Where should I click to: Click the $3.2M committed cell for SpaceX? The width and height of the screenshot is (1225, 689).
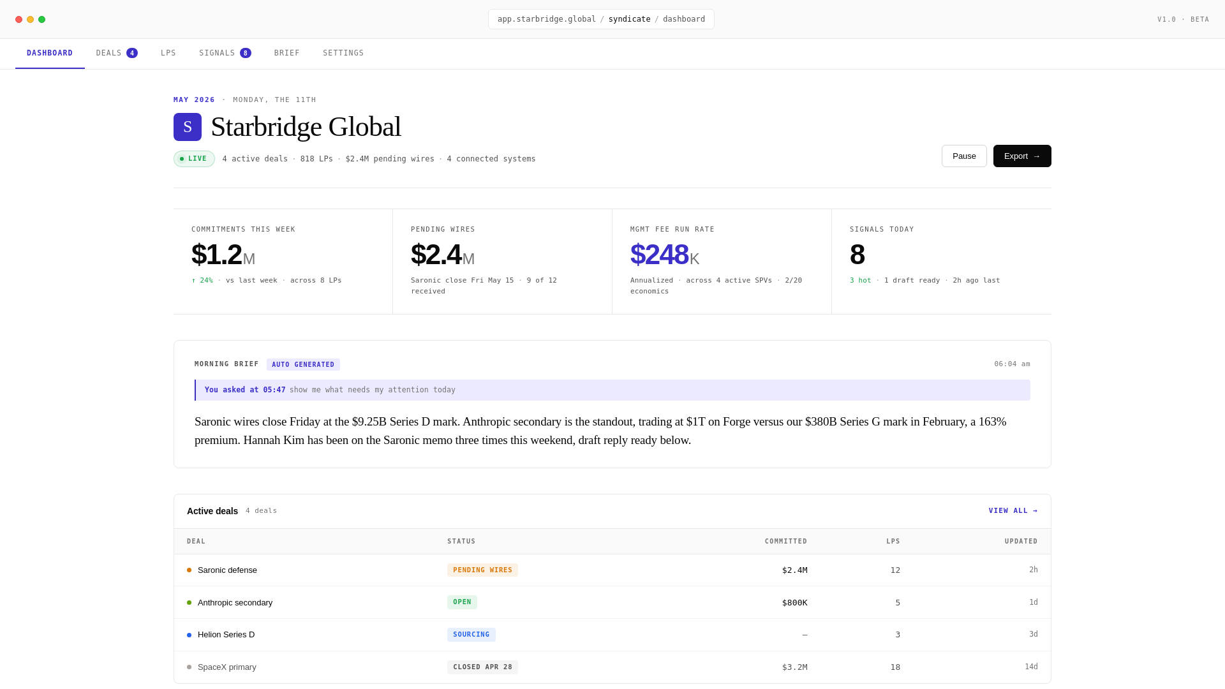794,667
